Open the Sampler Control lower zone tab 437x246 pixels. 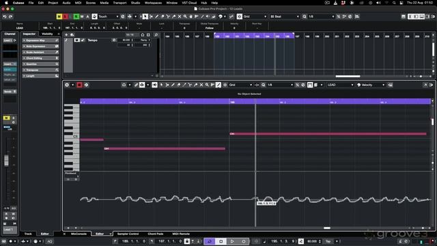click(x=128, y=234)
